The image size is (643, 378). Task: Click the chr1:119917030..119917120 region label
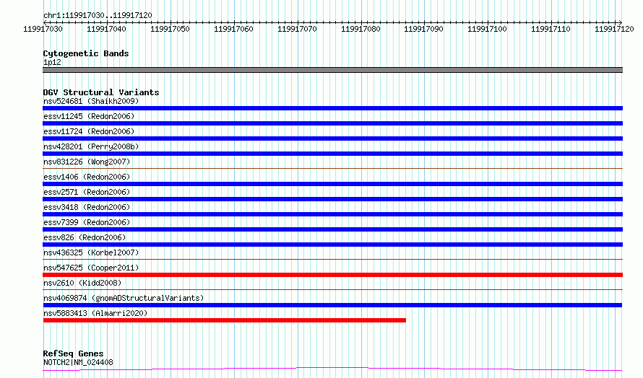[x=98, y=15]
